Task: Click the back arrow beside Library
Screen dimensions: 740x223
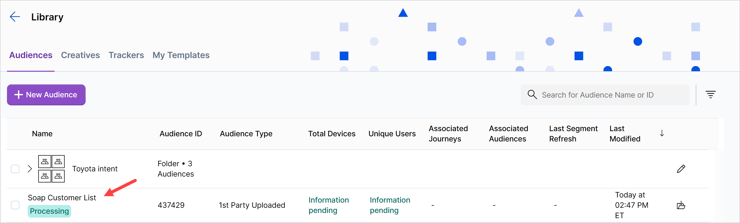Action: pyautogui.click(x=15, y=17)
